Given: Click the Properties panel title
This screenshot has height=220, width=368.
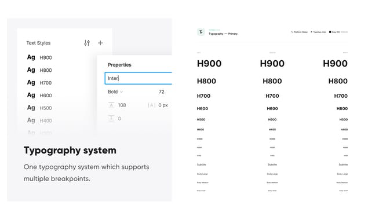Looking at the screenshot, I should pyautogui.click(x=119, y=65).
